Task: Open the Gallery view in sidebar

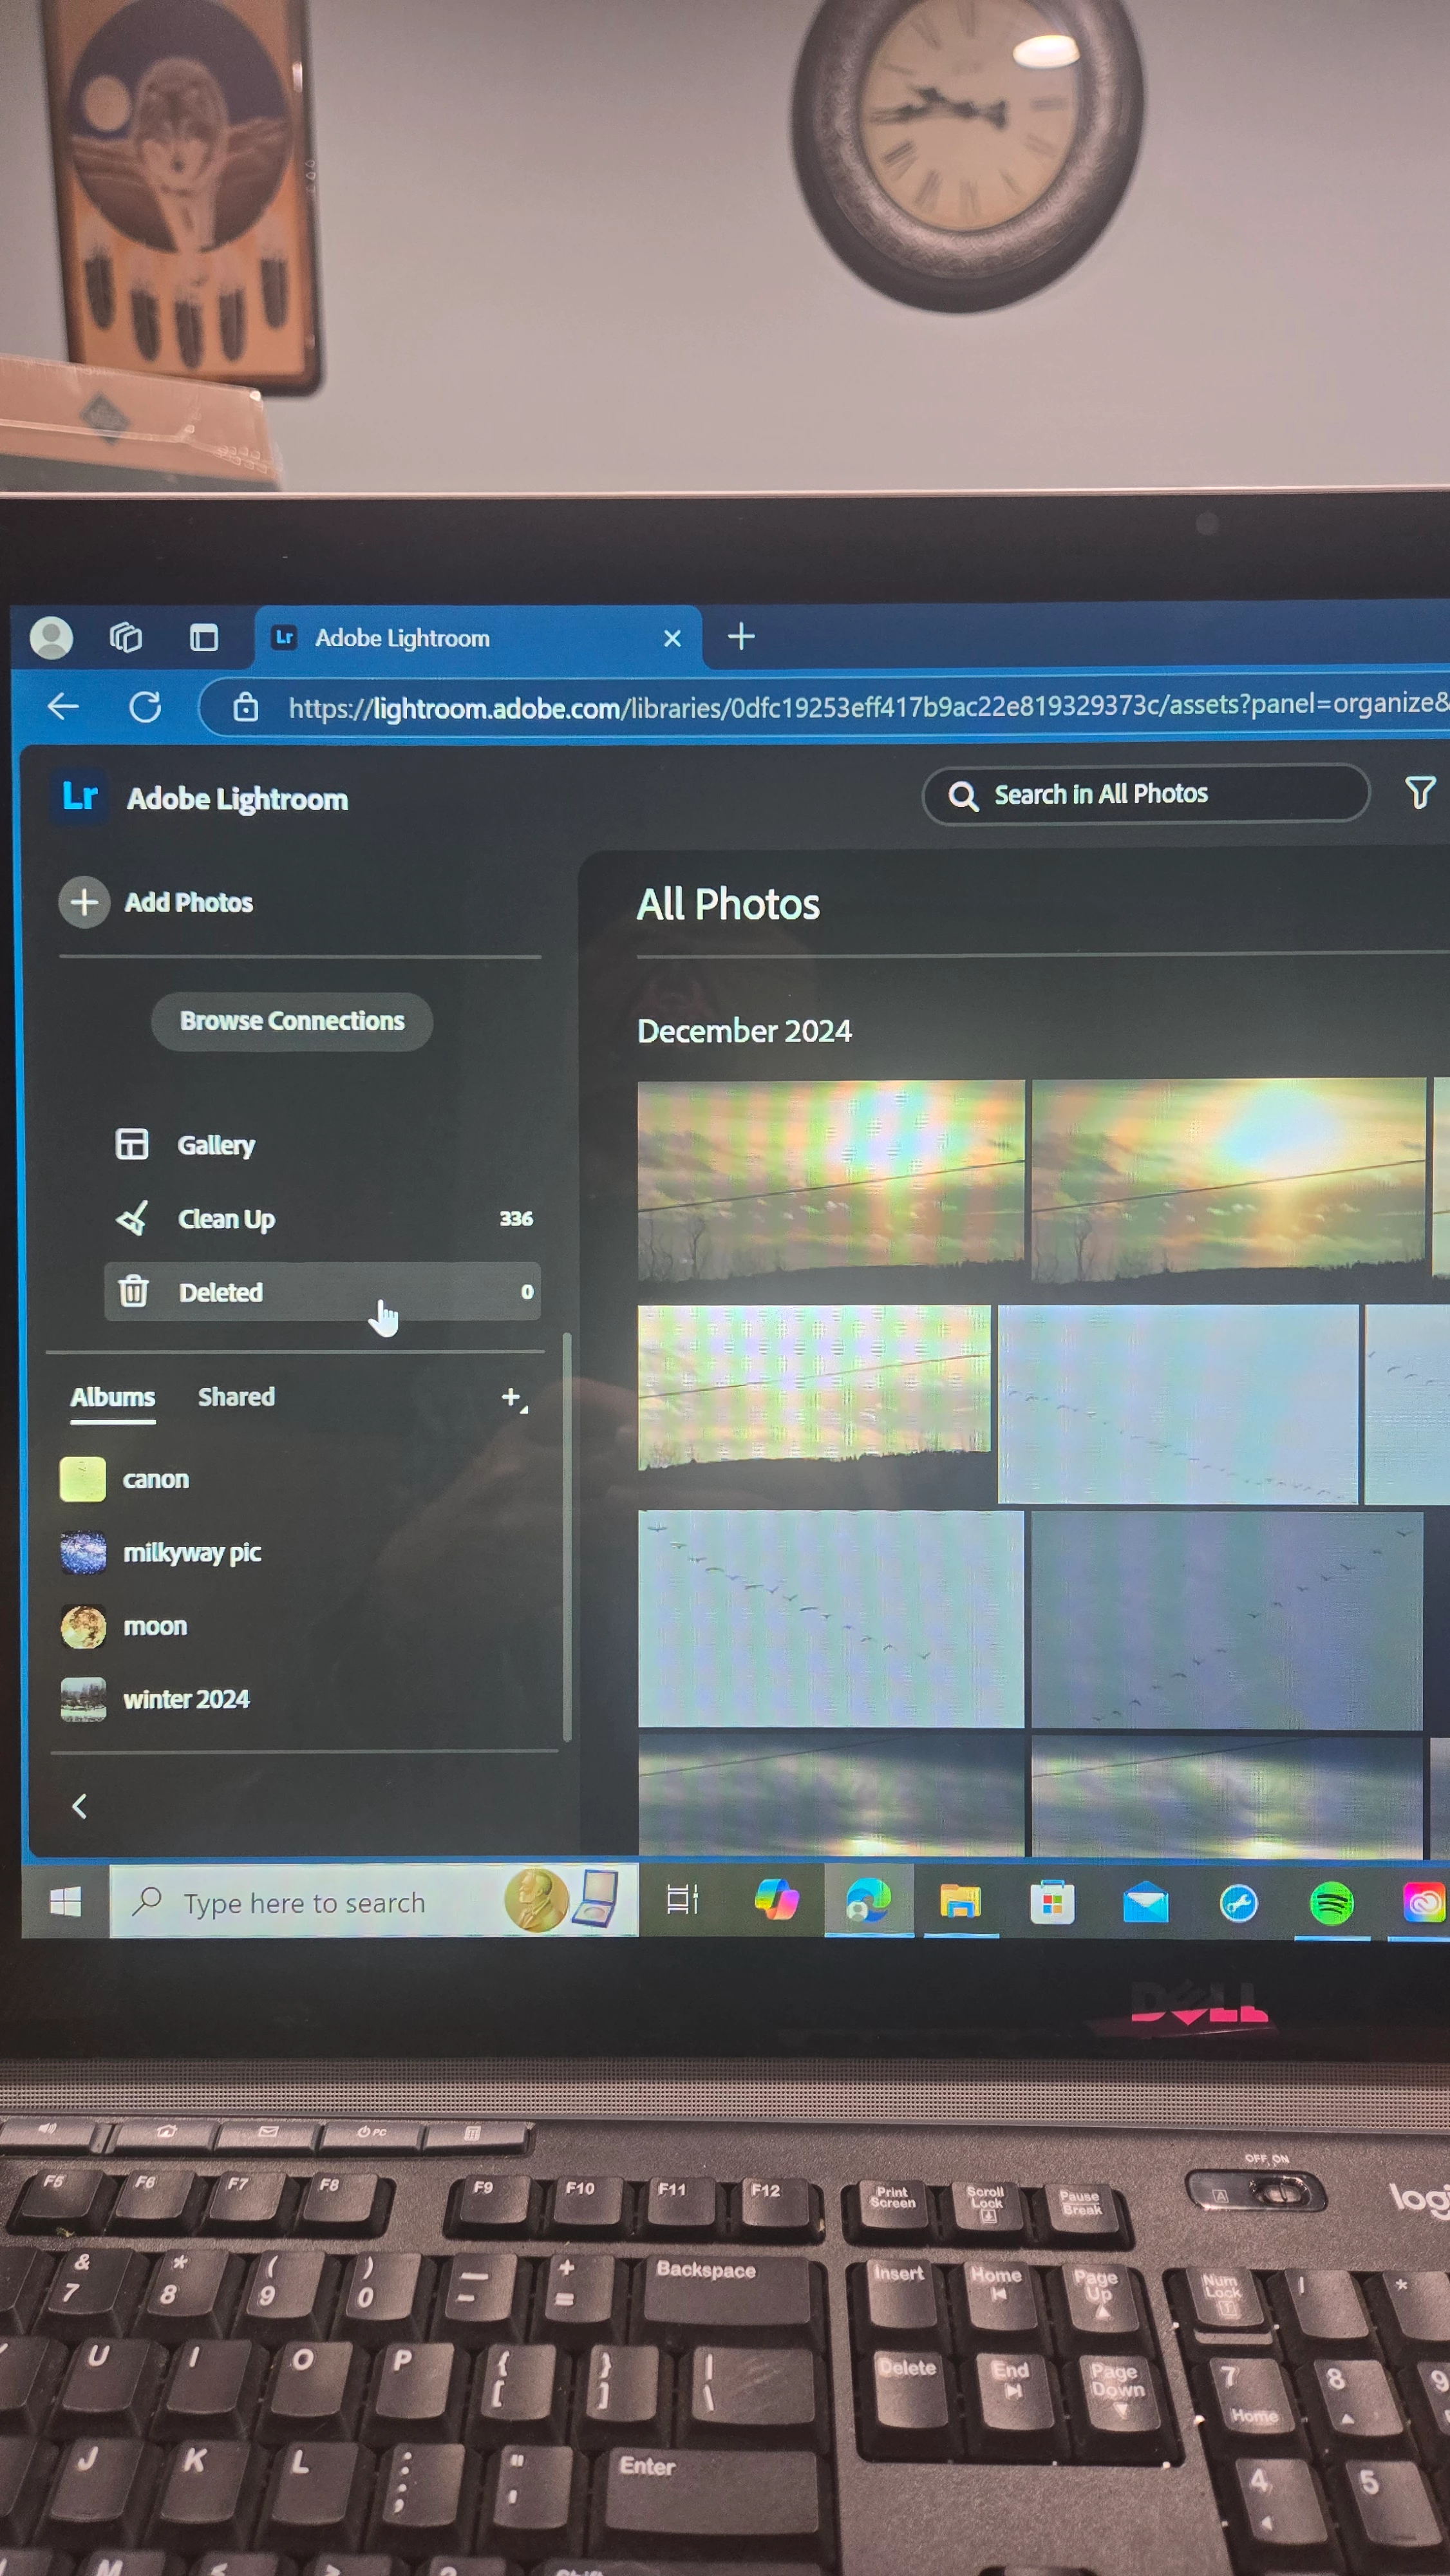Action: point(216,1145)
